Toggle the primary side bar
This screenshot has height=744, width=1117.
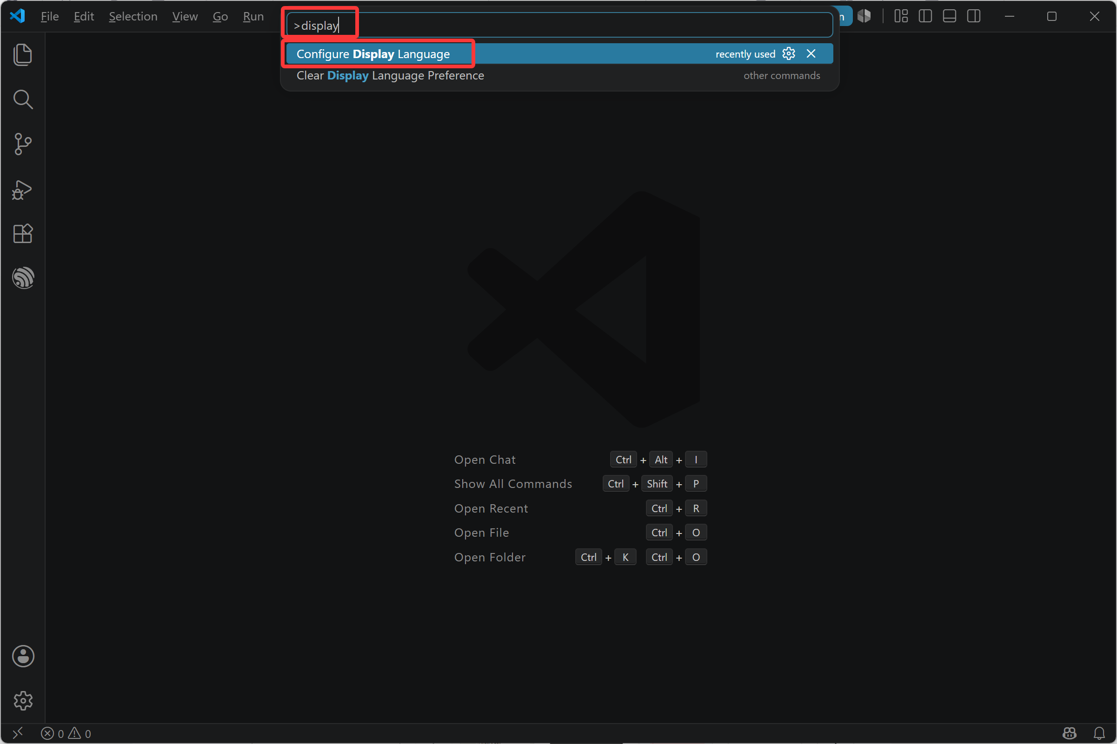(x=925, y=16)
